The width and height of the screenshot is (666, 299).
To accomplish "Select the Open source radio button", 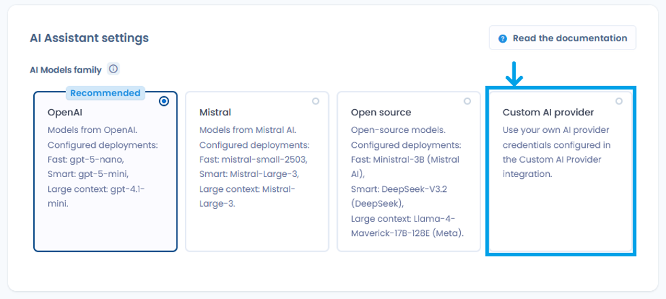I will point(468,101).
